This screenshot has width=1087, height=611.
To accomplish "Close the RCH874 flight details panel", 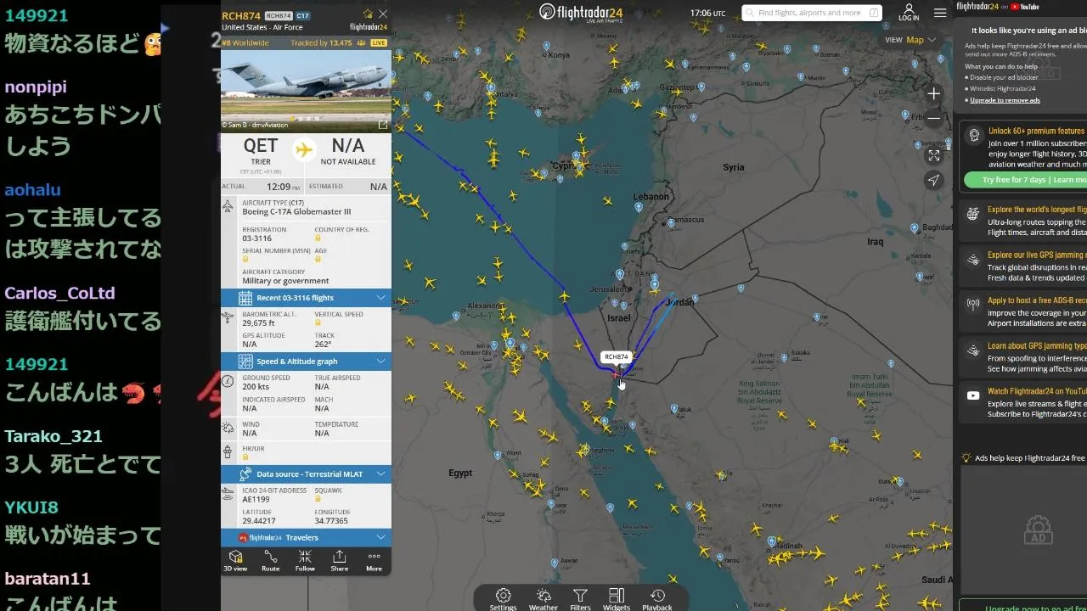I will click(x=383, y=14).
